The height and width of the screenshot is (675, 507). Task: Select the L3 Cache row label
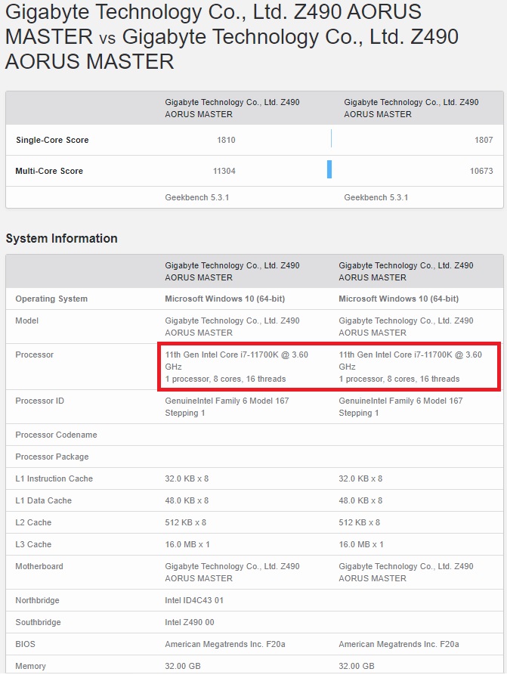[33, 544]
